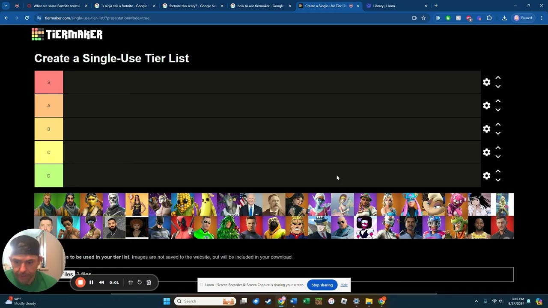Show hidden system tray icons
The height and width of the screenshot is (308, 548).
[476, 301]
